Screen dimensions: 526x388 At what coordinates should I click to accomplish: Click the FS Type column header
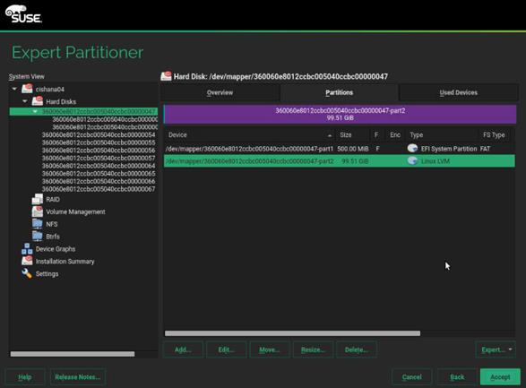click(494, 134)
